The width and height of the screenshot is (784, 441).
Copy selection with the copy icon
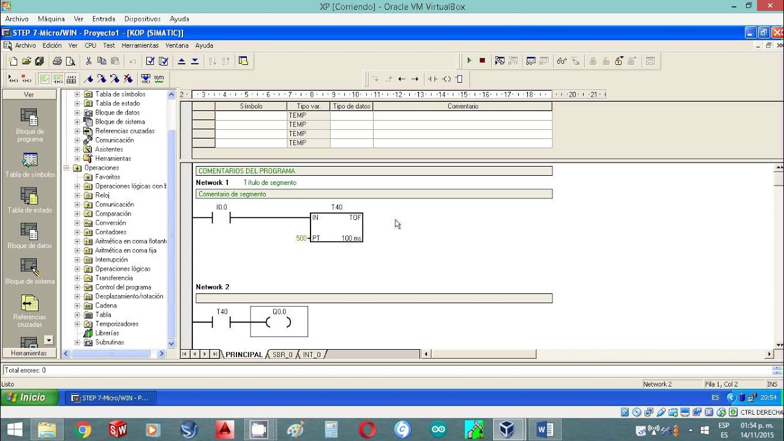pos(102,61)
